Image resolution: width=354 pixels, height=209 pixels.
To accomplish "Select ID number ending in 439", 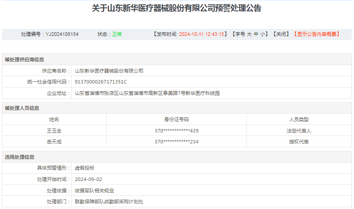I will [176, 131].
